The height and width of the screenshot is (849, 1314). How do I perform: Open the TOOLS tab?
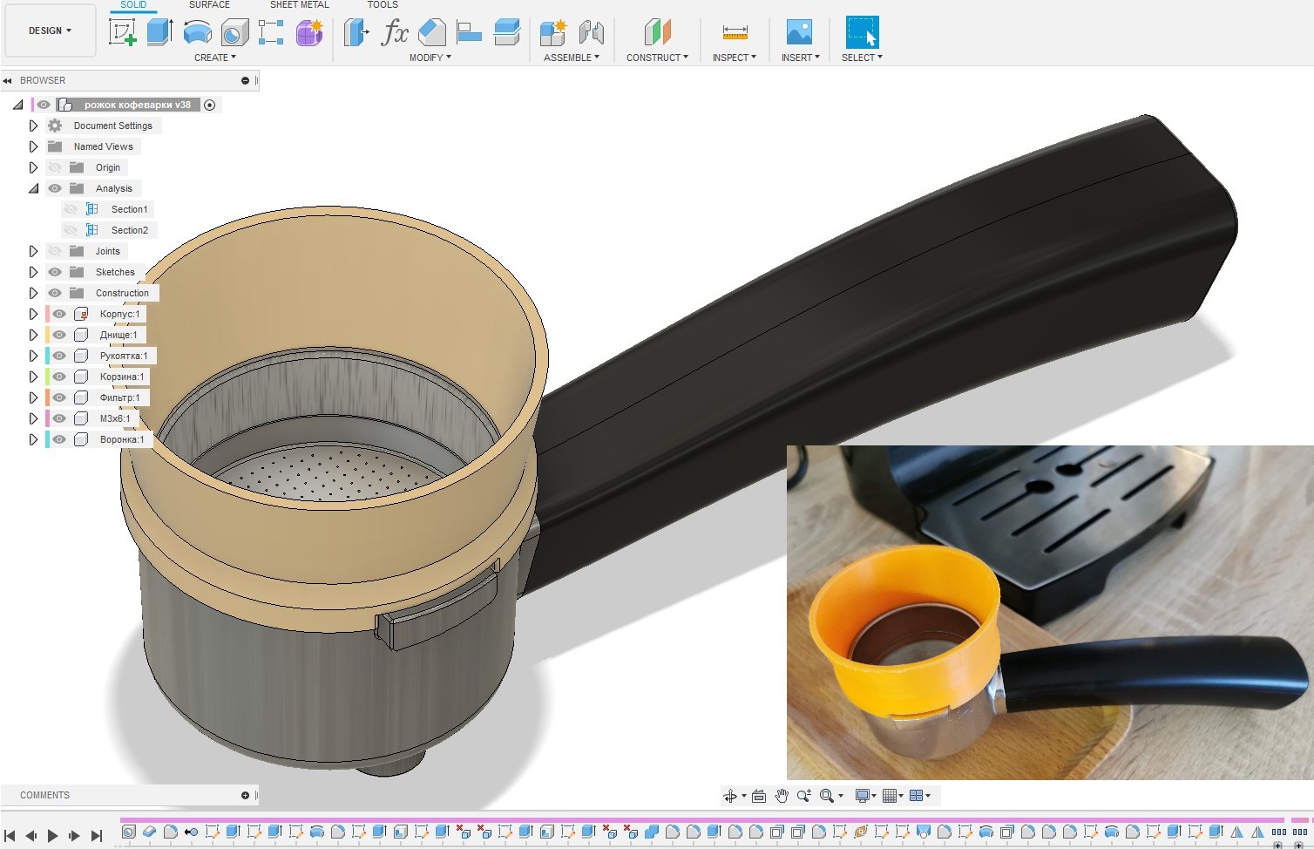[383, 4]
